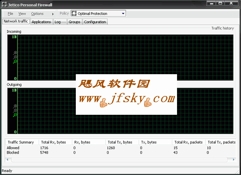Viewport: 241px width, 175px height.
Task: Click the Total Tx, packets column header
Action: coord(221,142)
